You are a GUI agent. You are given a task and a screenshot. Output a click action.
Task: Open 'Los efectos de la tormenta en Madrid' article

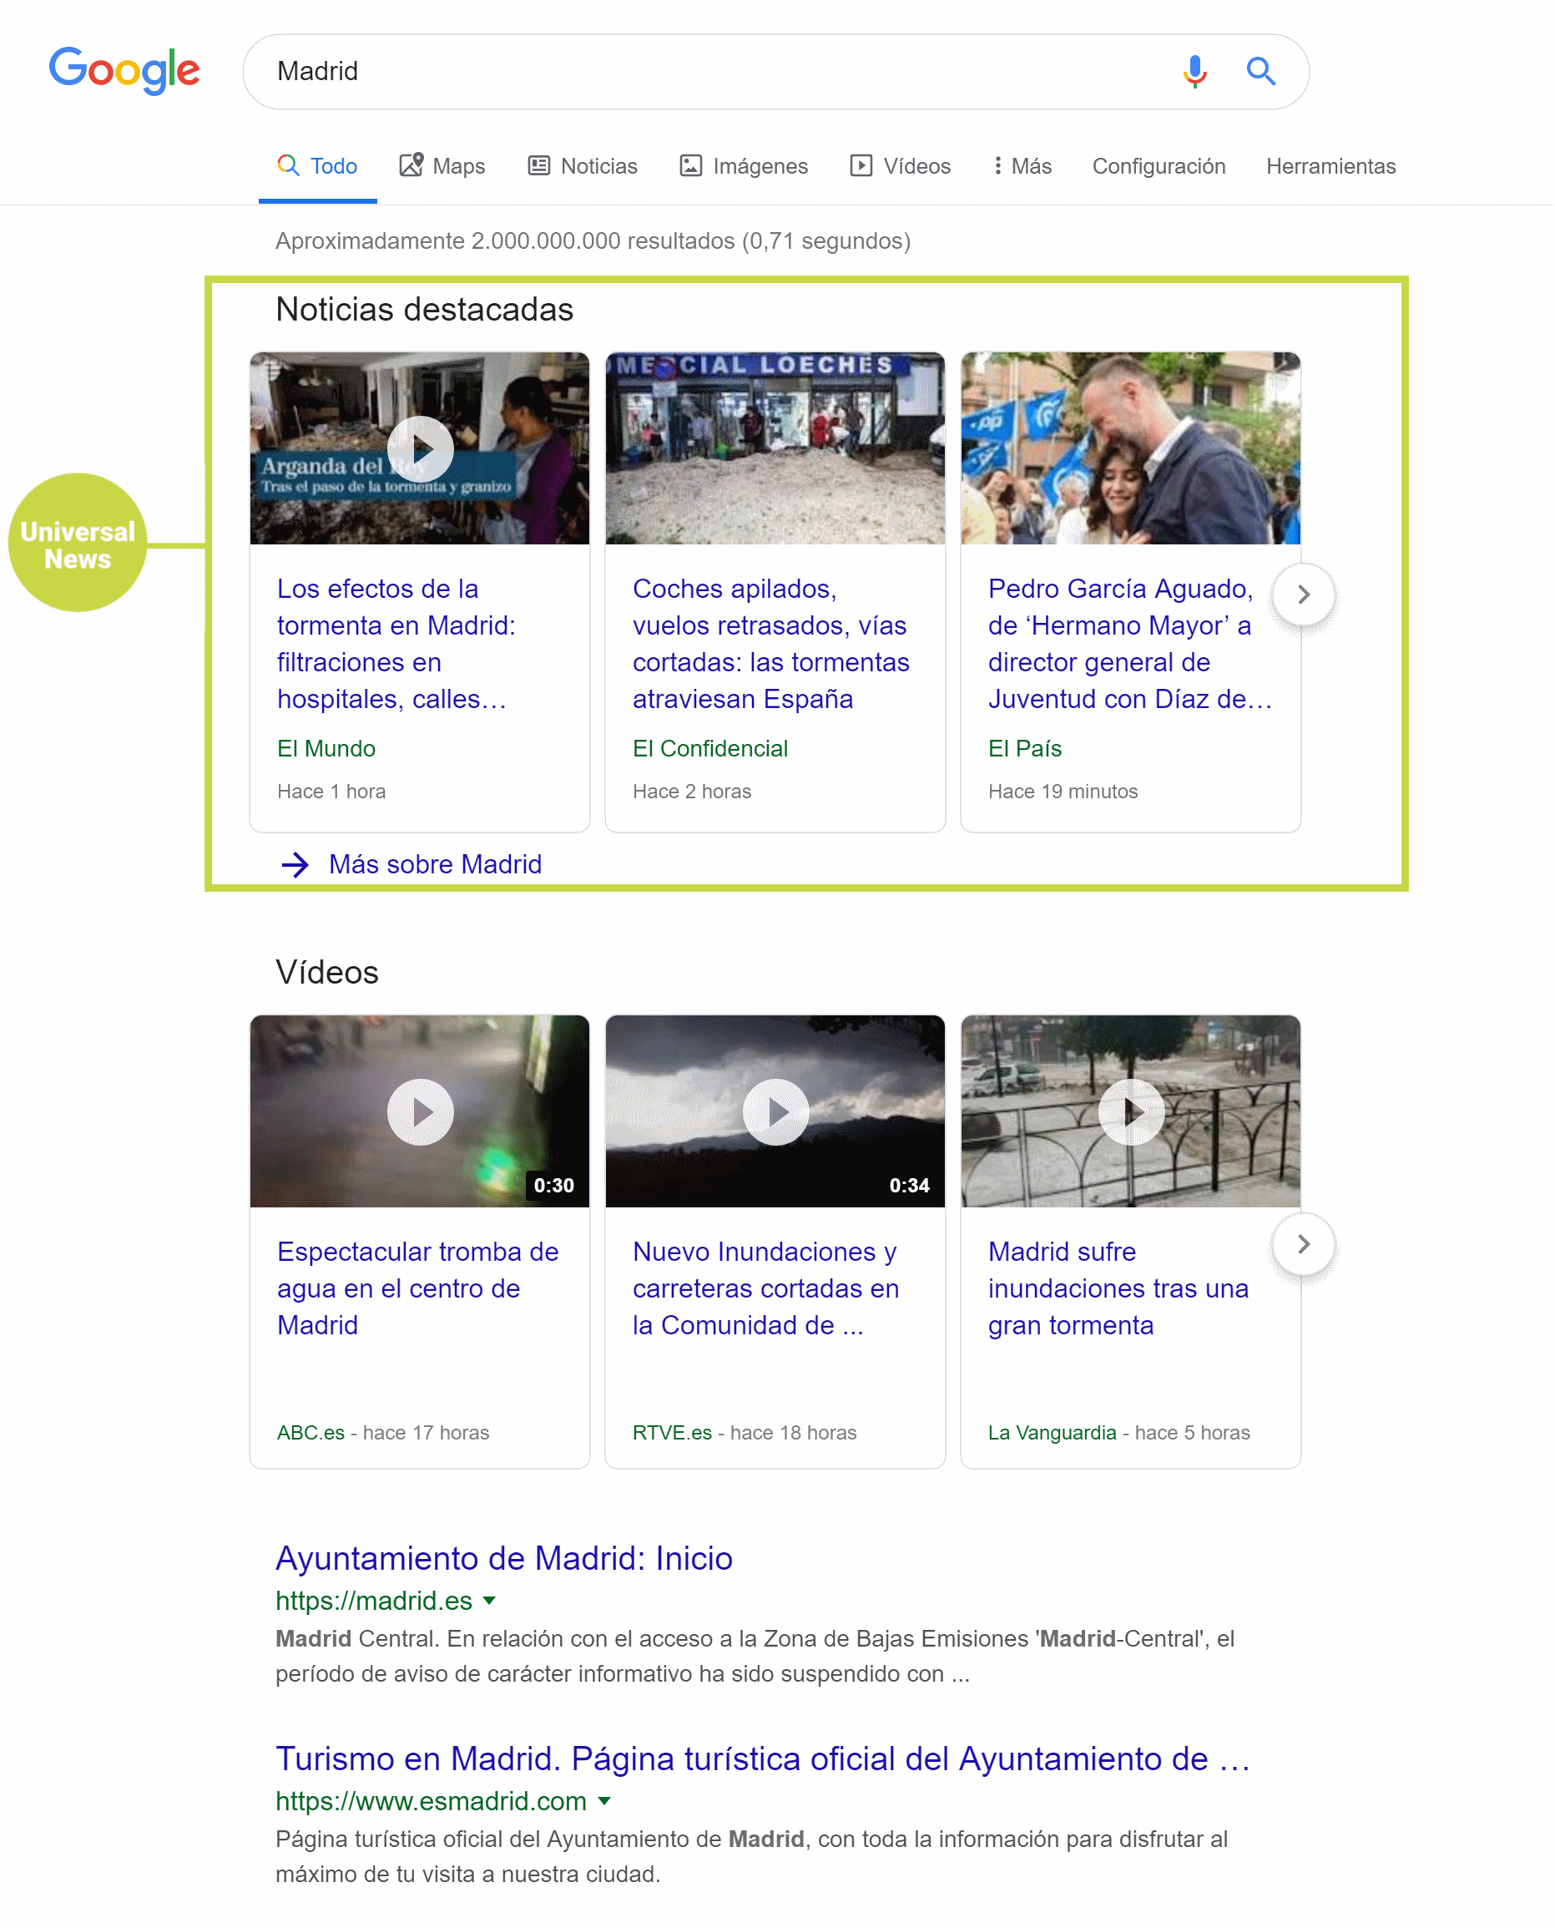click(396, 643)
